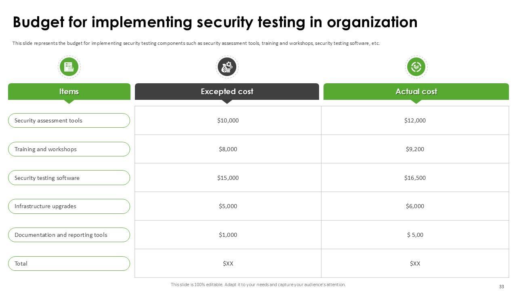The height and width of the screenshot is (291, 517).
Task: Click the $6,000 actual cost cell
Action: 415,206
